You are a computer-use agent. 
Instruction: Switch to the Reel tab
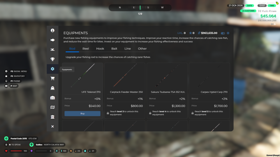86,49
